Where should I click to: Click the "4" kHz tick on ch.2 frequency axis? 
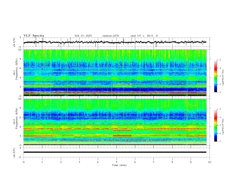point(21,127)
